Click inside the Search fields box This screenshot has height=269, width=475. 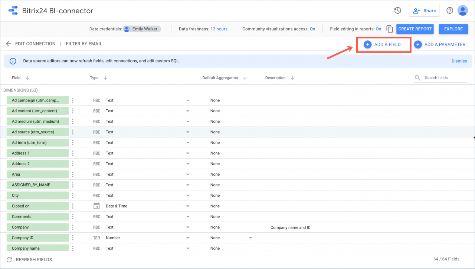pos(442,77)
